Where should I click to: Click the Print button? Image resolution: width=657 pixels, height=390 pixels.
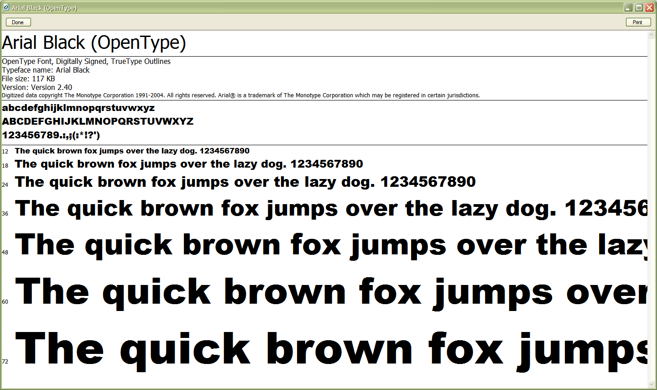(x=638, y=22)
